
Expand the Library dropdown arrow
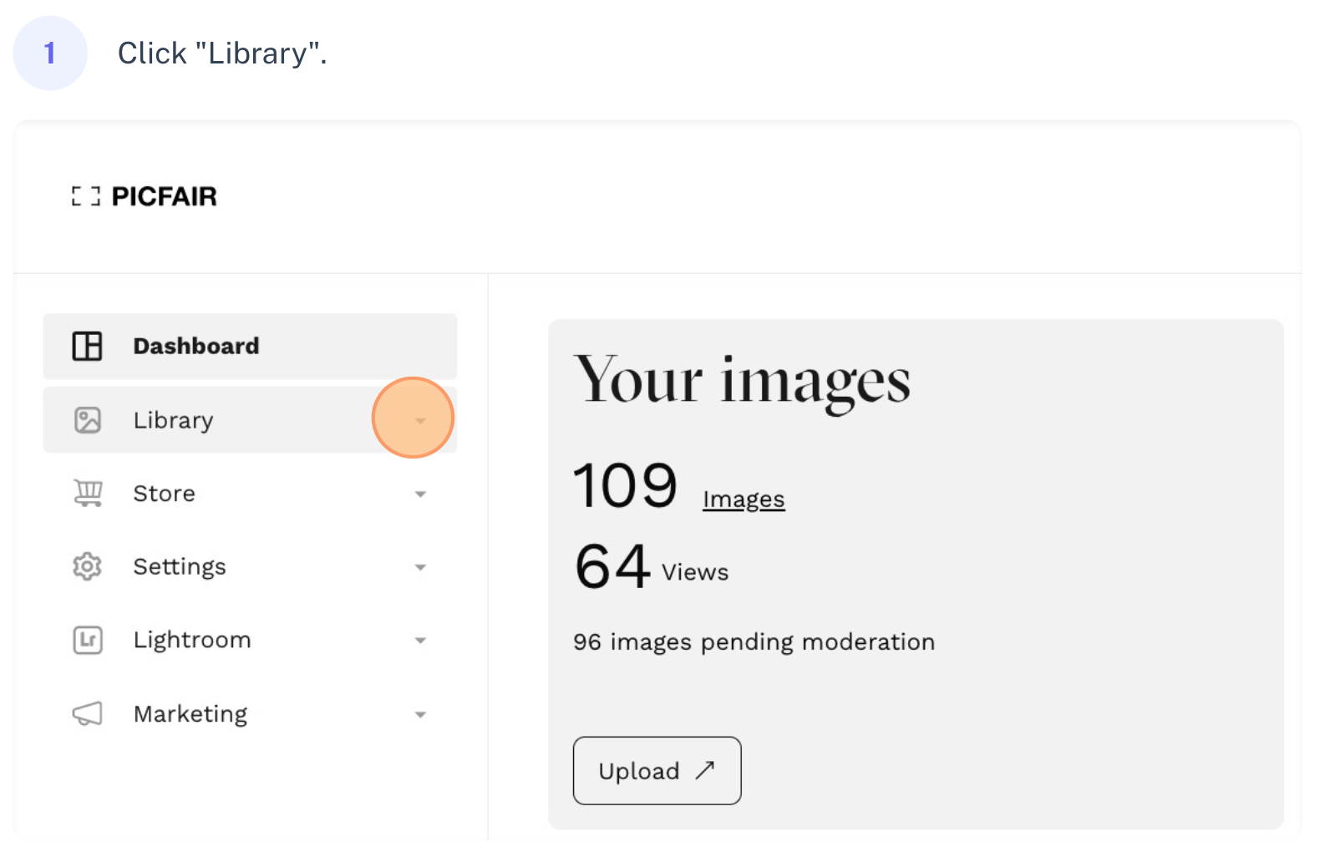coord(420,420)
